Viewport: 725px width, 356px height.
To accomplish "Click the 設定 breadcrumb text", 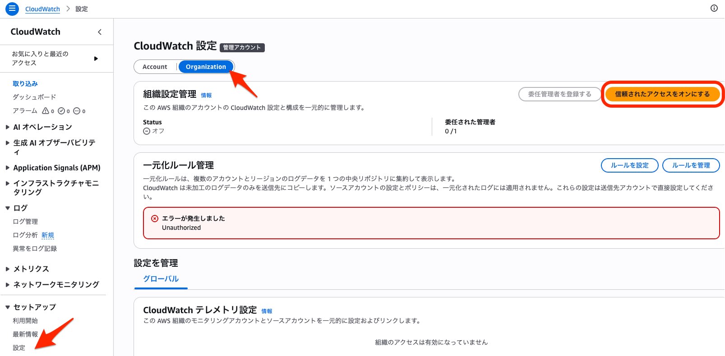I will pos(82,9).
